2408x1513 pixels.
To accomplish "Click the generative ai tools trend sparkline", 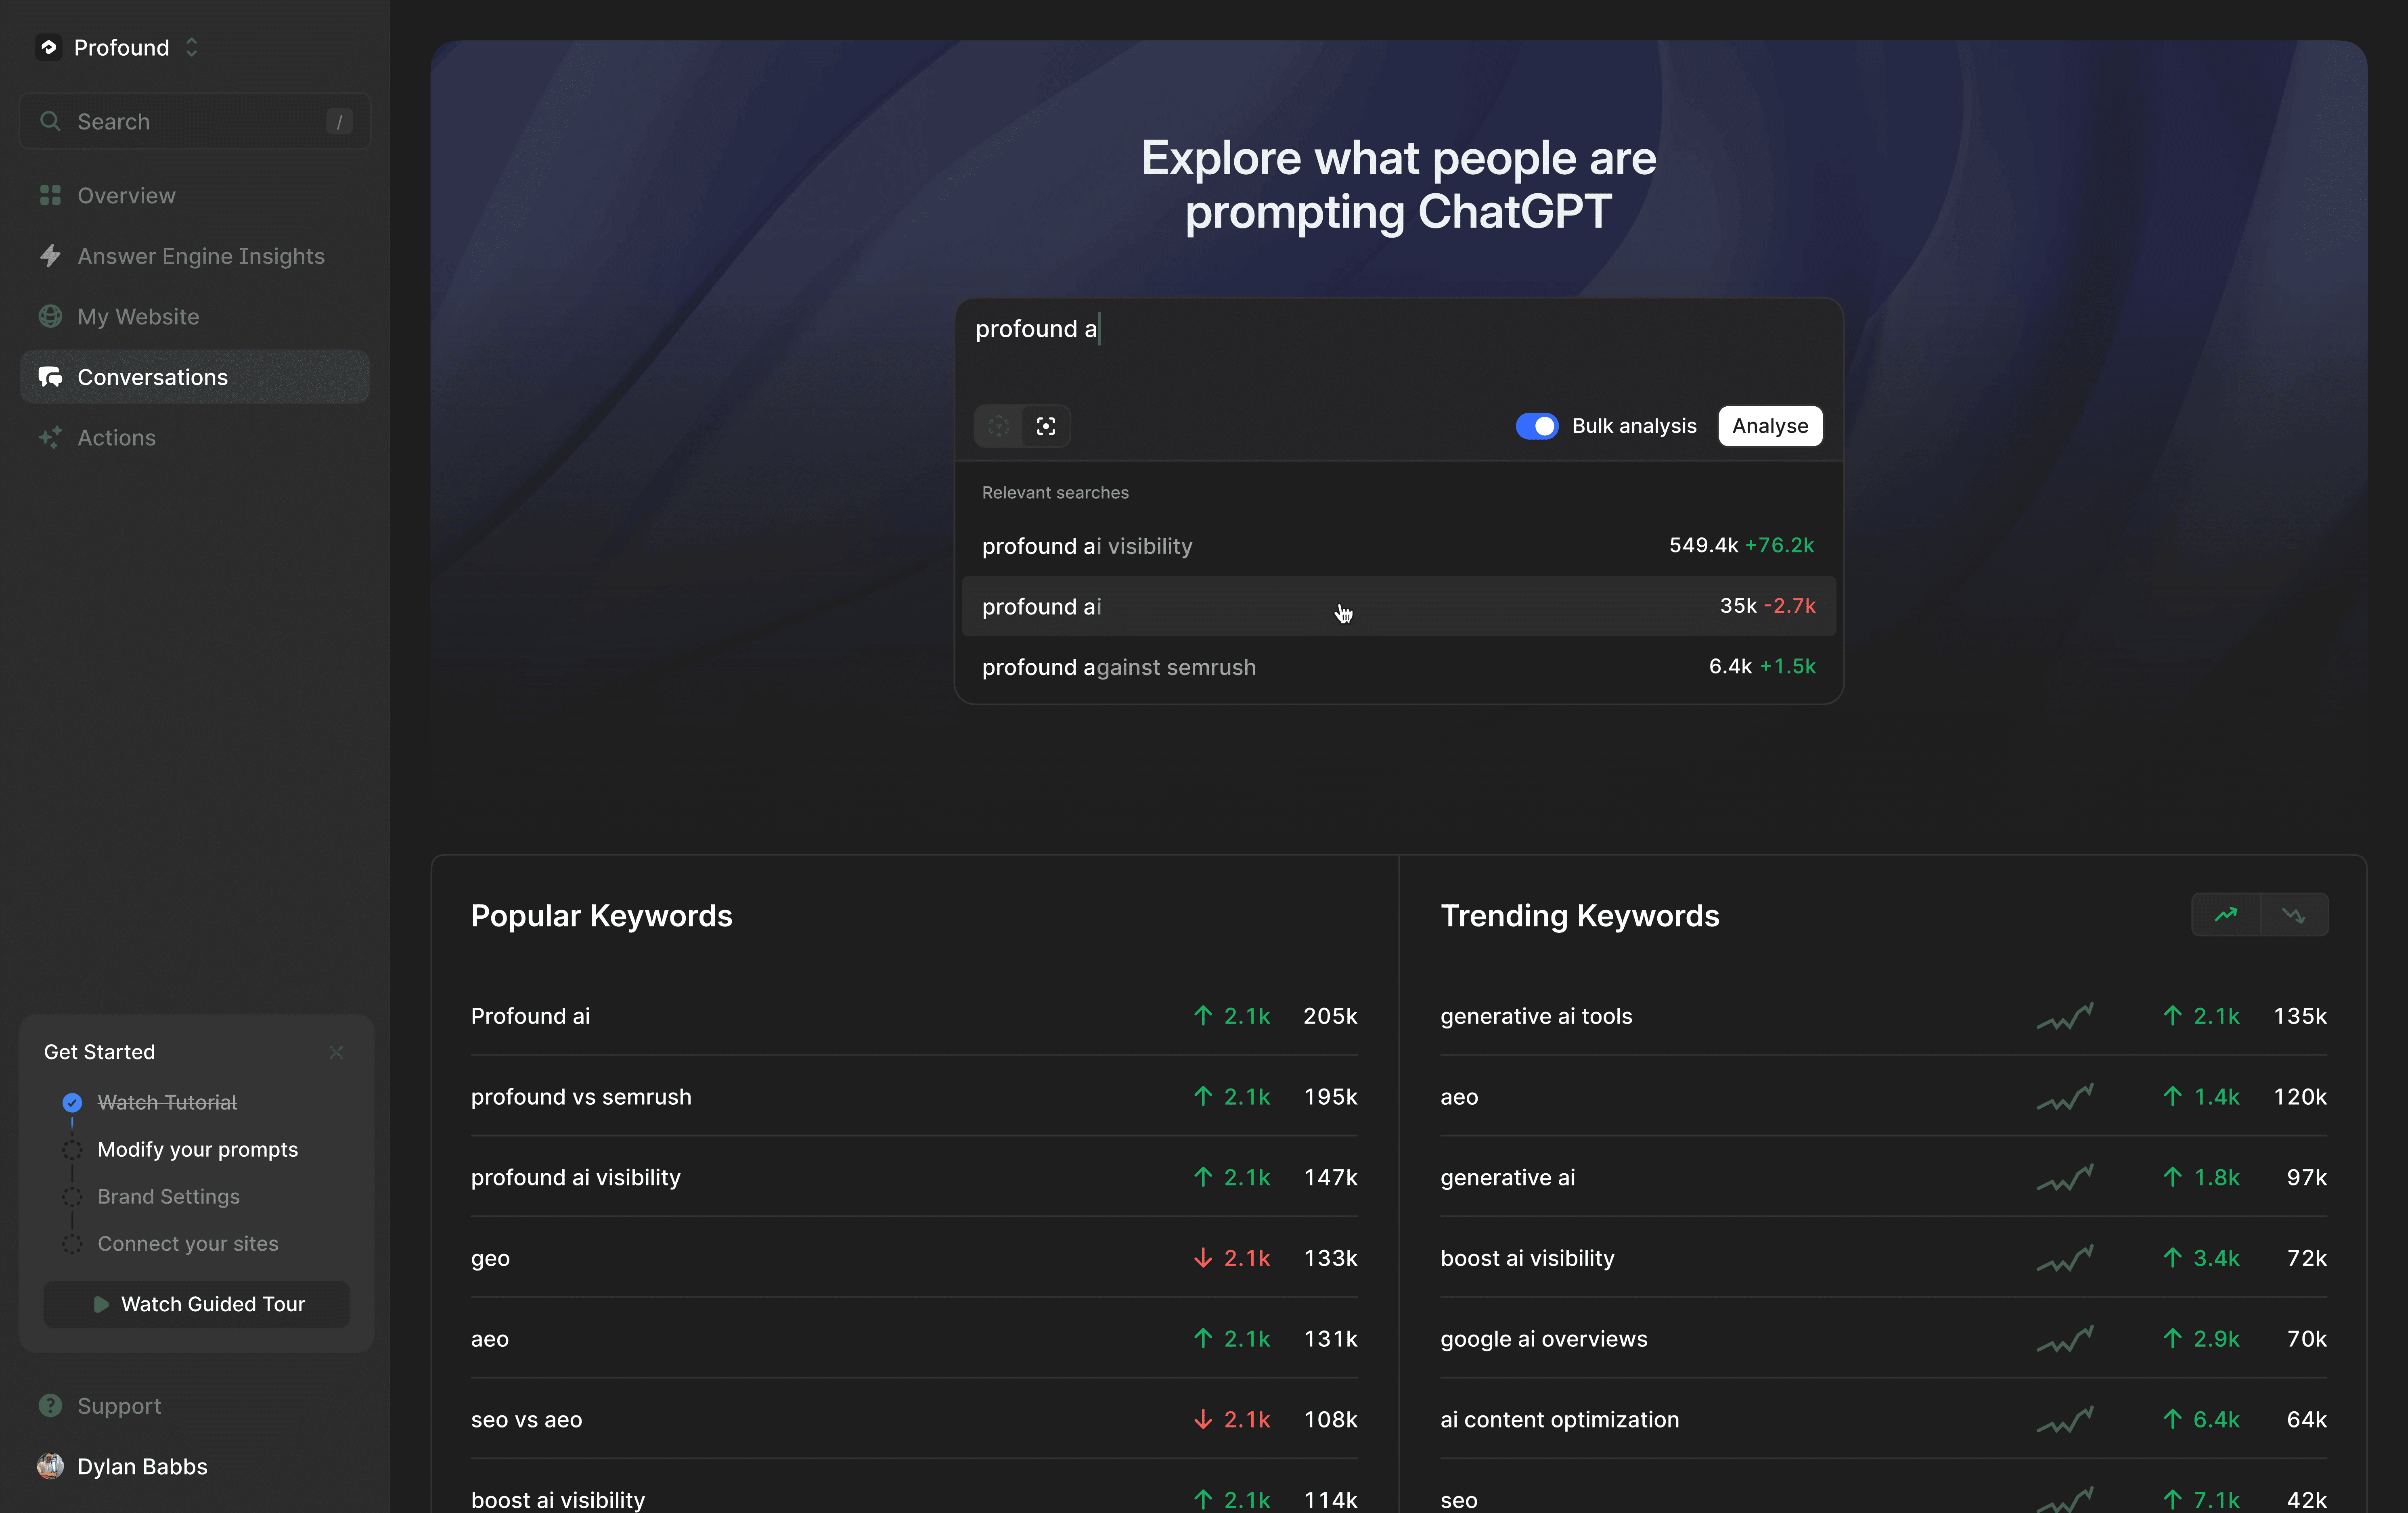I will point(2064,1016).
